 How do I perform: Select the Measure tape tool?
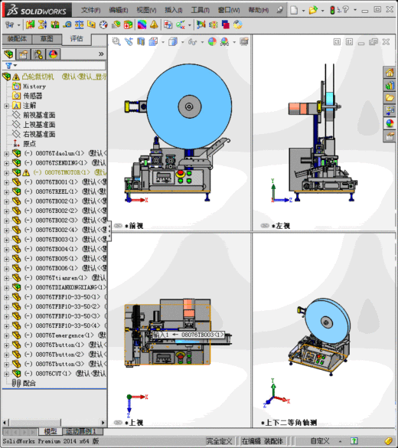tap(67, 25)
